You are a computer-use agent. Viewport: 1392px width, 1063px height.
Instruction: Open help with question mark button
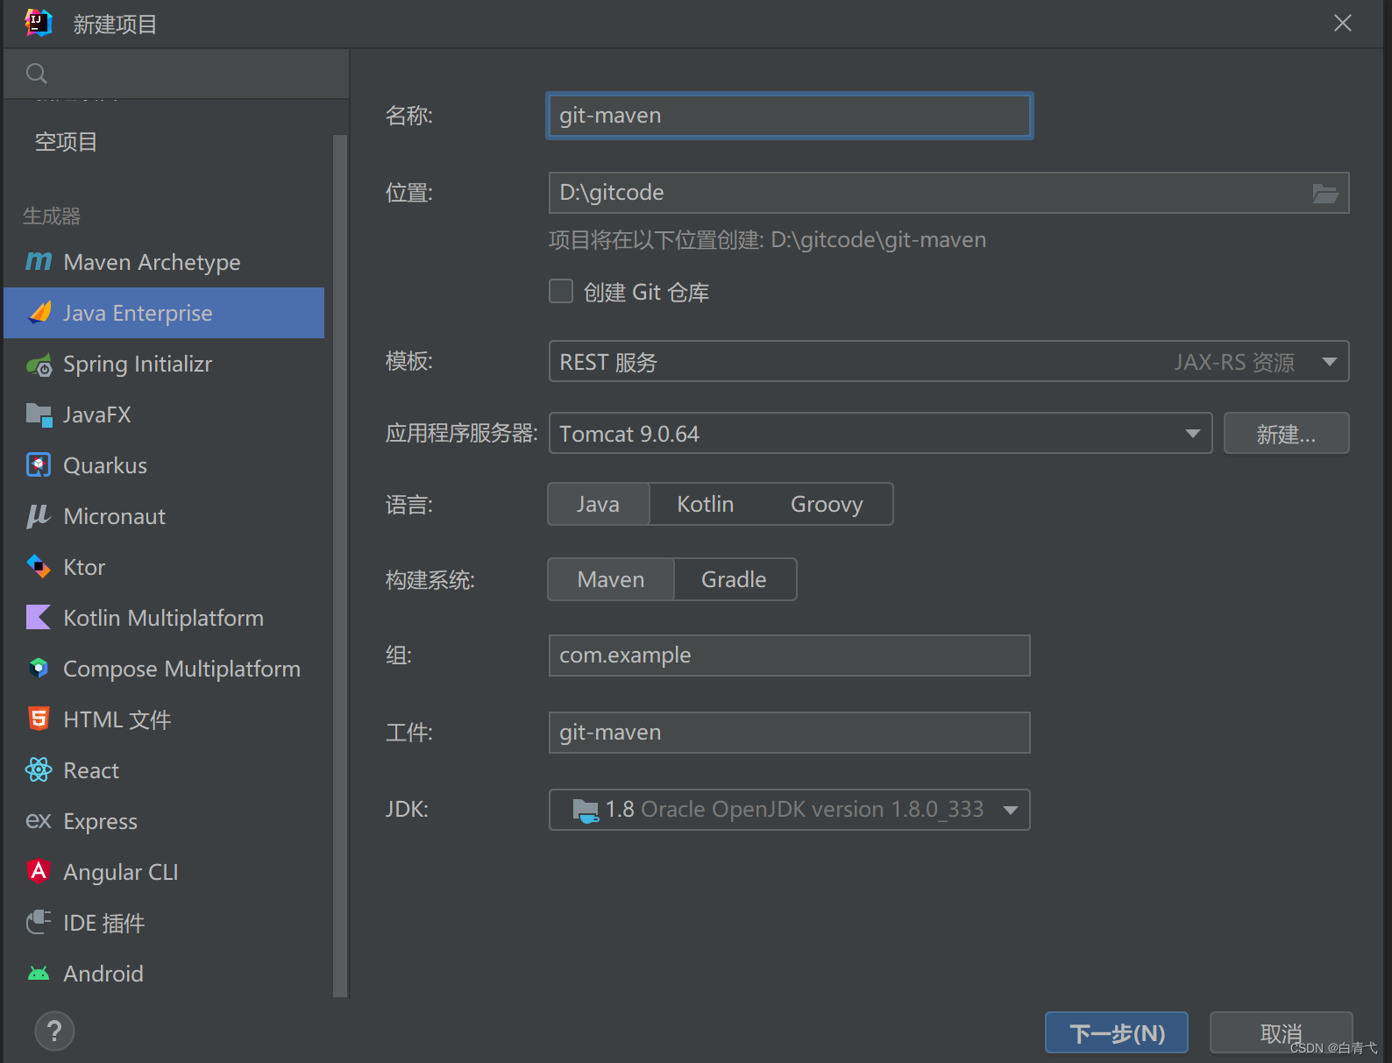(54, 1031)
